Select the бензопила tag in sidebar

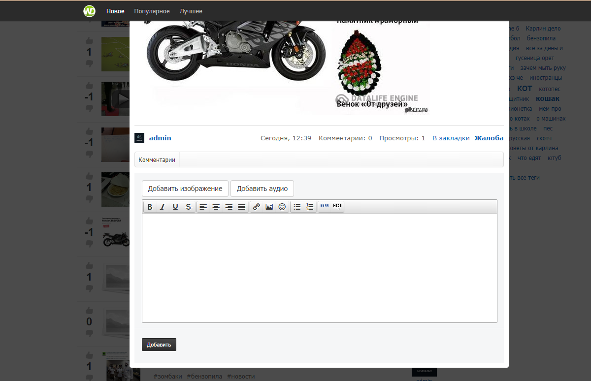pyautogui.click(x=541, y=38)
